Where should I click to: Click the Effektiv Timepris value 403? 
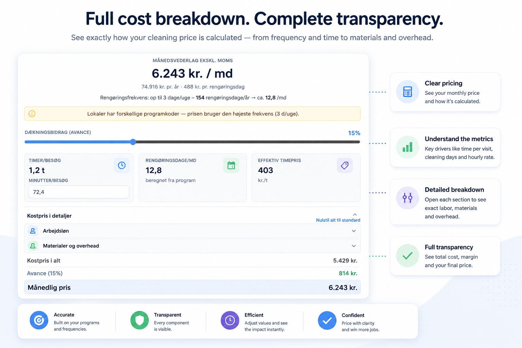265,170
